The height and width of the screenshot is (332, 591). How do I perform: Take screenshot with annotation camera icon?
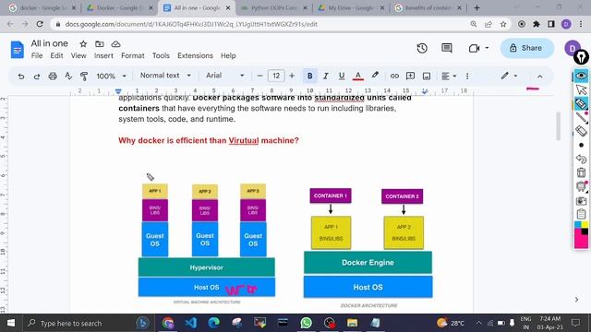pyautogui.click(x=581, y=201)
